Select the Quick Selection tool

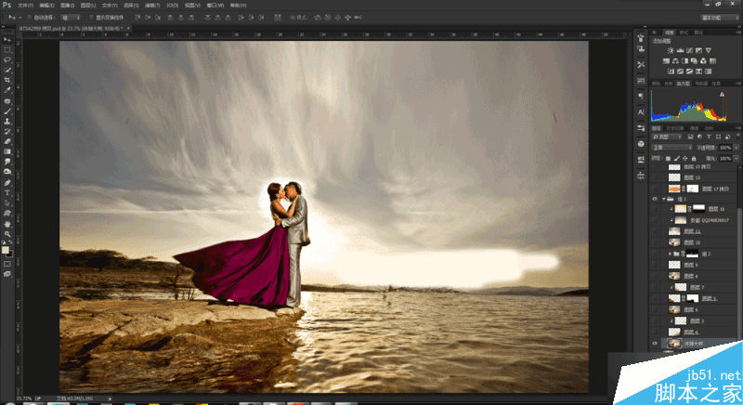click(7, 70)
